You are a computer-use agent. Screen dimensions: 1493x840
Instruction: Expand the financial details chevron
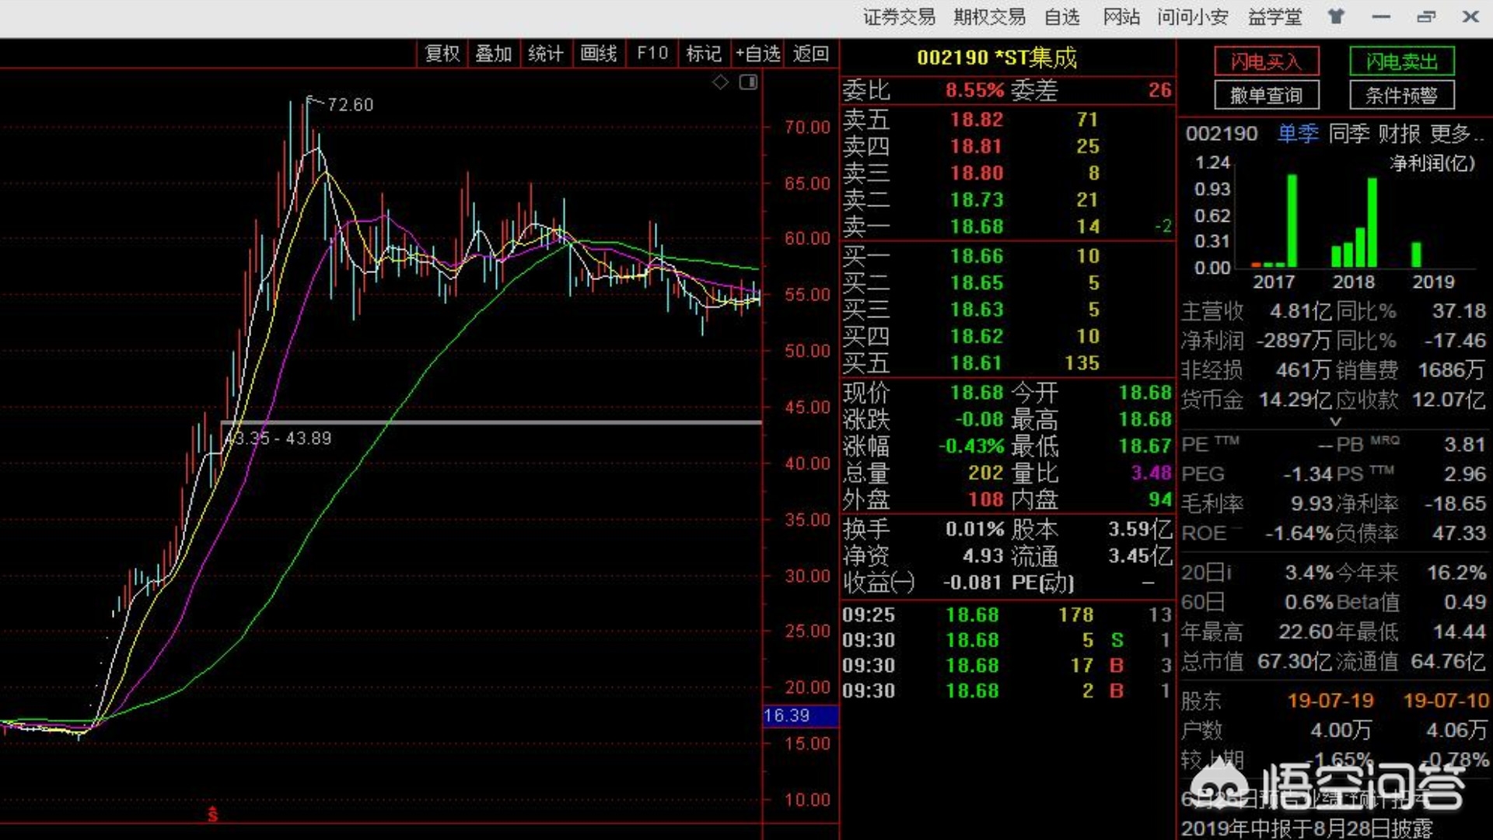tap(1336, 422)
